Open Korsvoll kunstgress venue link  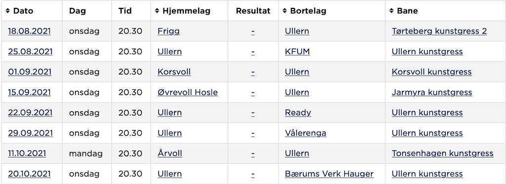point(432,72)
